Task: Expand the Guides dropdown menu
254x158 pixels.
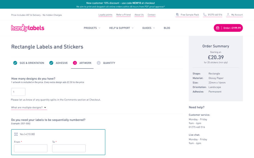Action: click(149, 28)
